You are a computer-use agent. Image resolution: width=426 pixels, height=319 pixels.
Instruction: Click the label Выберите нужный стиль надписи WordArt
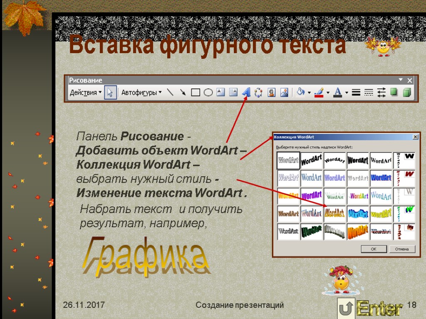pyautogui.click(x=315, y=147)
